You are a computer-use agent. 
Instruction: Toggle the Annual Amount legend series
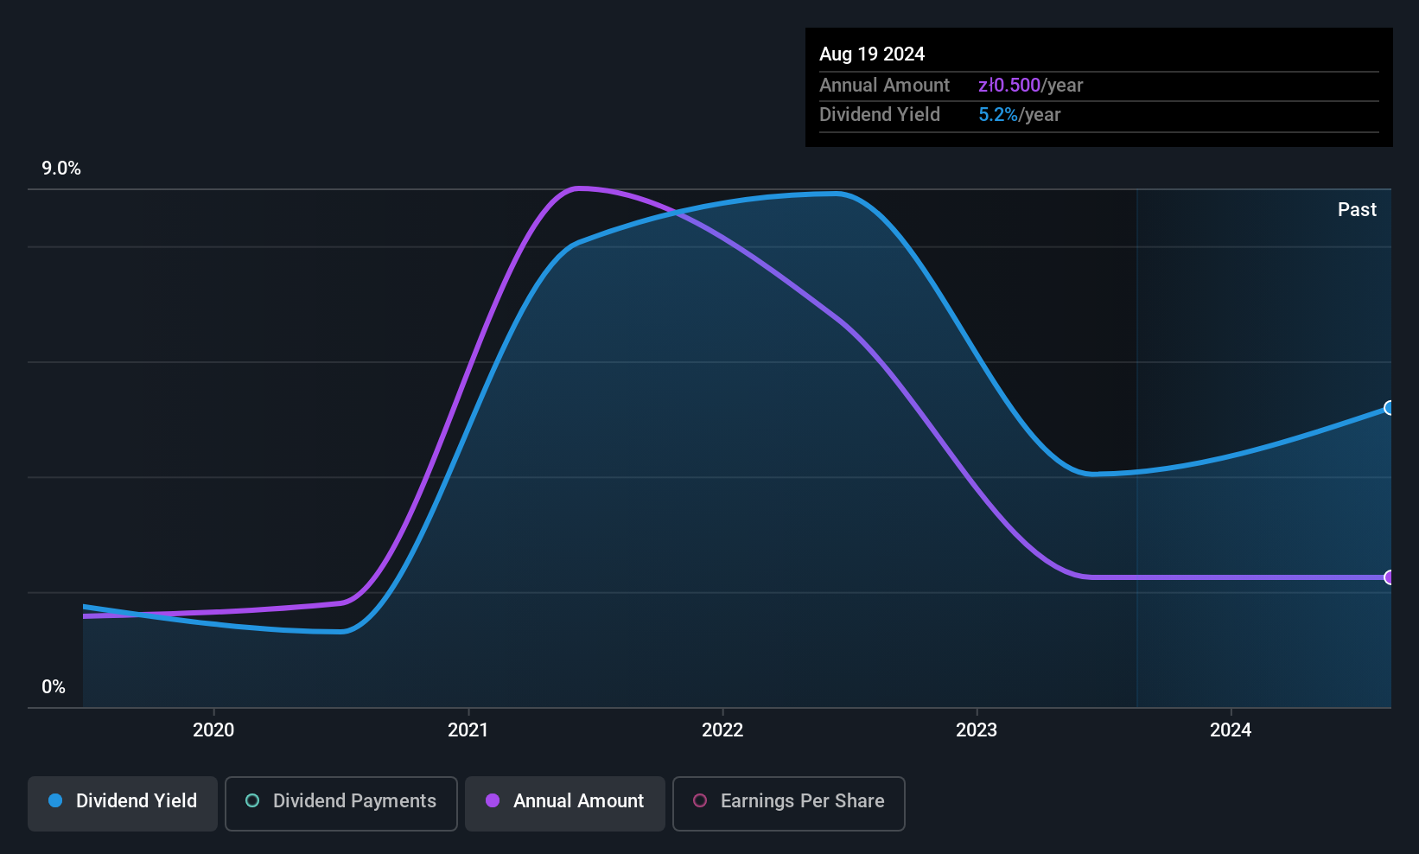pos(565,803)
